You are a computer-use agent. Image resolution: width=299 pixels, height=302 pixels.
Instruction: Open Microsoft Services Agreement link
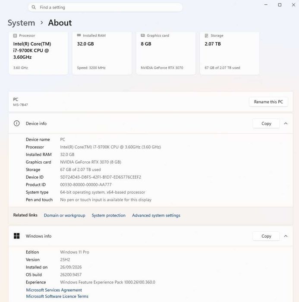pyautogui.click(x=54, y=290)
